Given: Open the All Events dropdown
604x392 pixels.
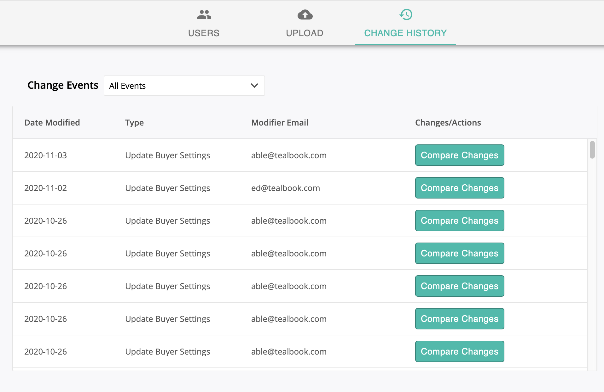Looking at the screenshot, I should tap(184, 86).
